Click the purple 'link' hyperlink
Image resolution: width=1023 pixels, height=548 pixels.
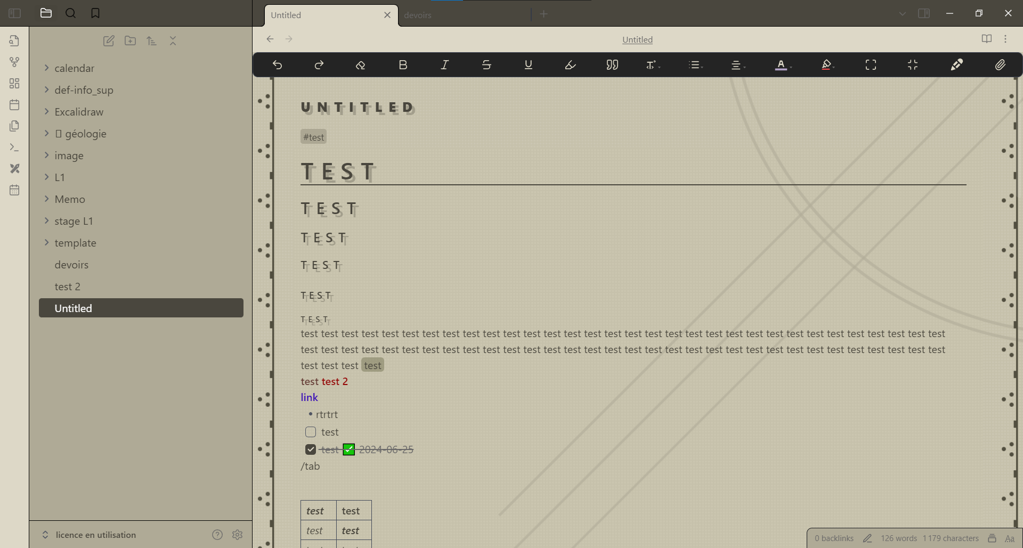[309, 397]
